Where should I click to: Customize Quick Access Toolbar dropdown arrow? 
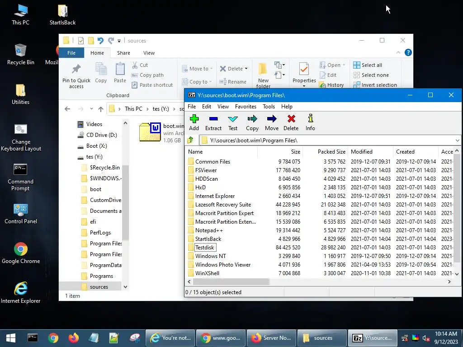(x=119, y=41)
